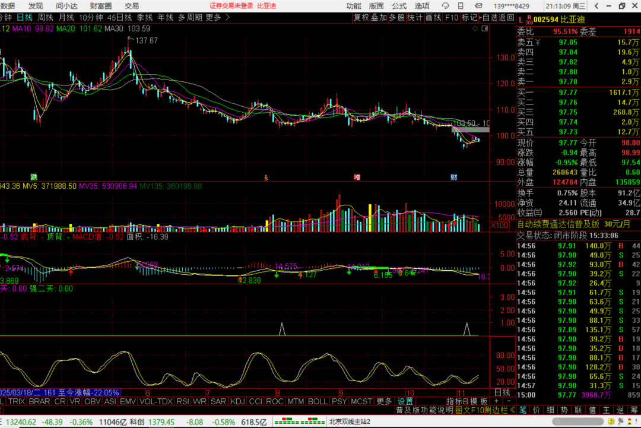Screen dimensions: 641x428
Task: Click the satellite dish icon in the status bar
Action: [621, 421]
